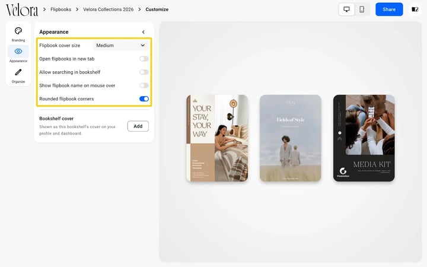Click the Bookshelf cover label
This screenshot has width=427, height=267.
click(x=56, y=119)
